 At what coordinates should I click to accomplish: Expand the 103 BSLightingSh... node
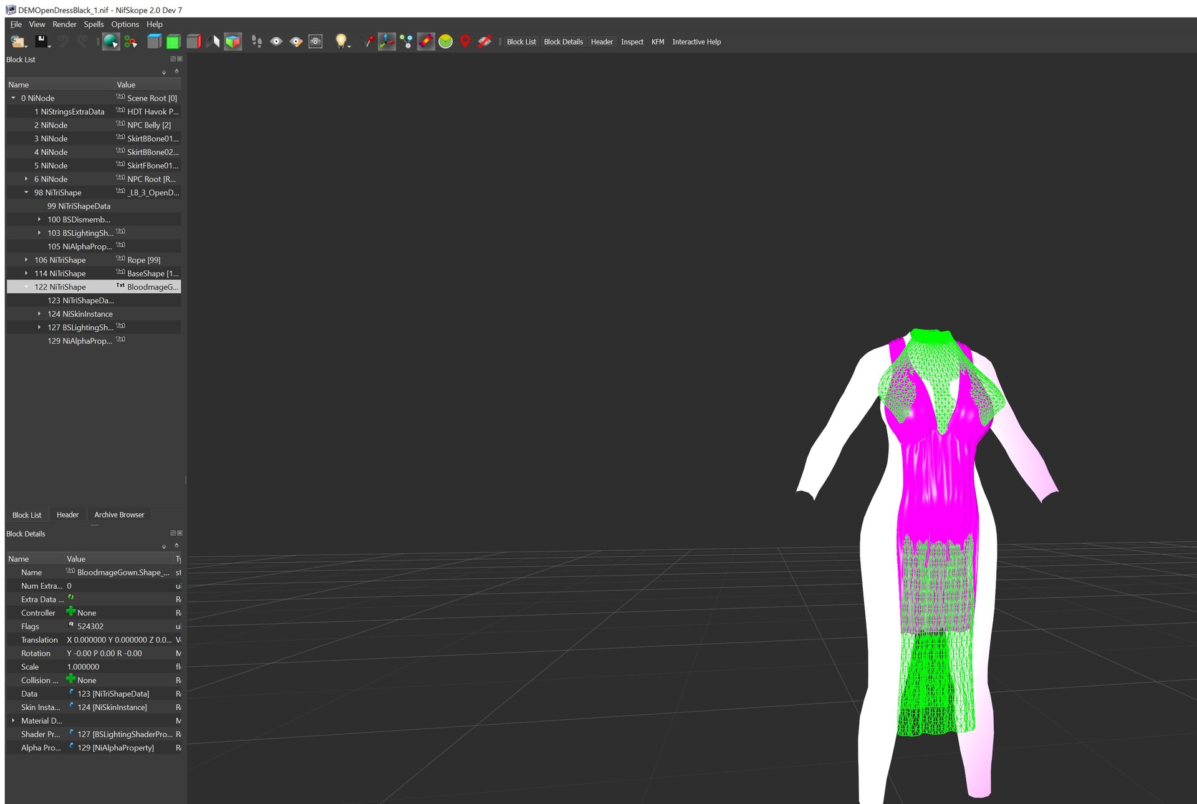(x=39, y=233)
